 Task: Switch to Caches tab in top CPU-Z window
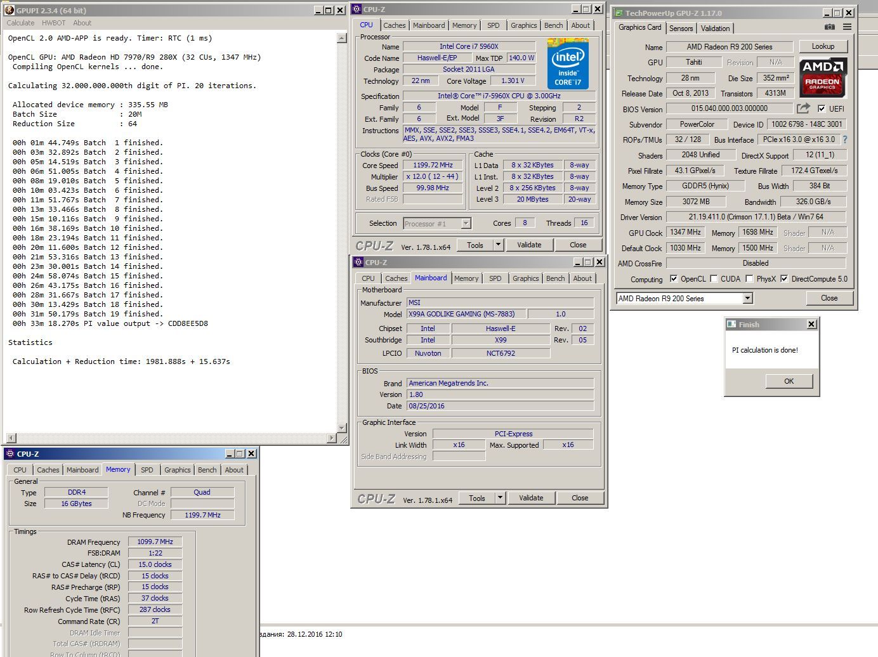coord(394,25)
